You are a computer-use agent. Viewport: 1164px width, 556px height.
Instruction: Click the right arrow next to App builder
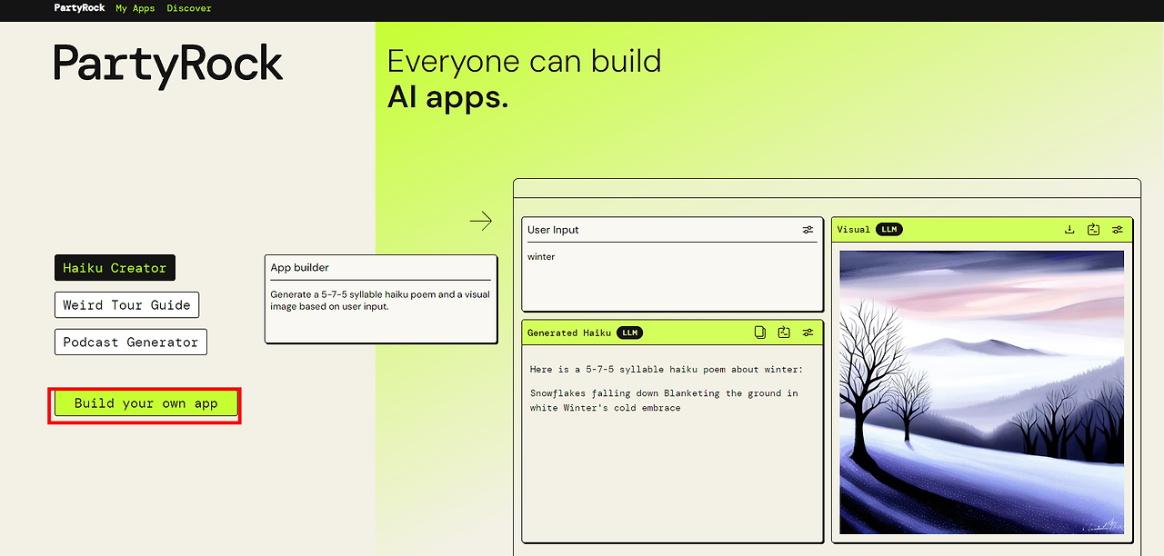[481, 221]
